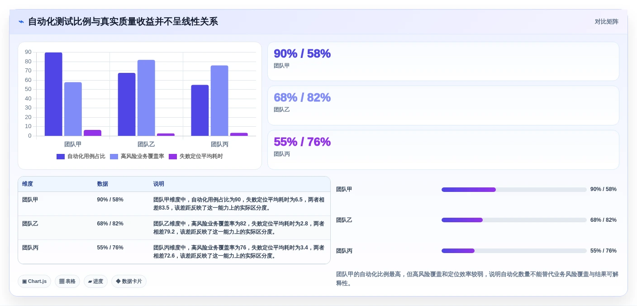The width and height of the screenshot is (637, 306).
Task: Click 团队丙 x-axis label in chart
Action: (219, 144)
